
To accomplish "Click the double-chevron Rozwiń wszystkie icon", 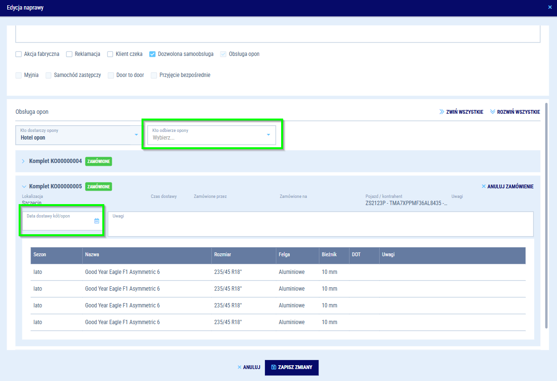I will pyautogui.click(x=493, y=112).
